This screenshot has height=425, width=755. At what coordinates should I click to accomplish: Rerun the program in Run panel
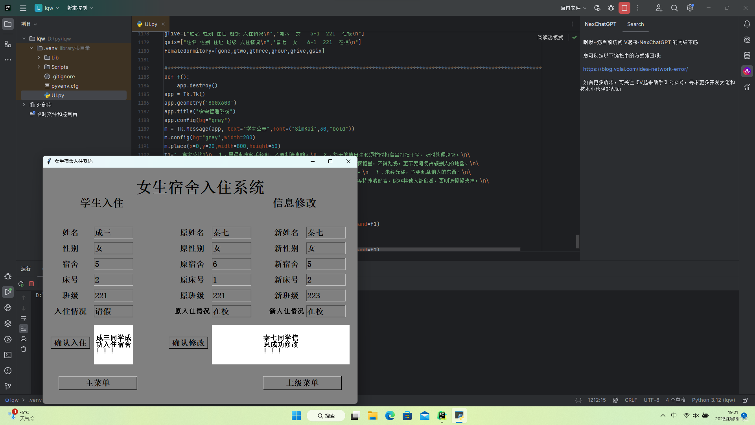click(x=21, y=284)
